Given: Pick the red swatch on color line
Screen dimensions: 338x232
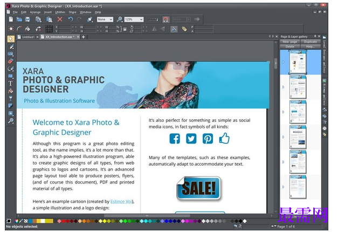Looking at the screenshot, I should coord(64,221).
